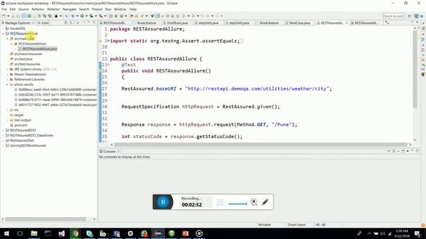Open PowerPoint from taskbar
The image size is (426, 239).
pyautogui.click(x=186, y=233)
